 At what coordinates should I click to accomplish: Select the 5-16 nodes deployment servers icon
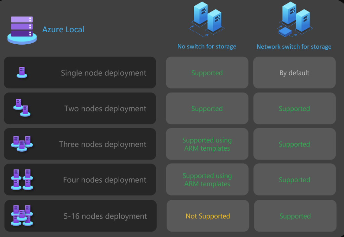click(x=22, y=215)
